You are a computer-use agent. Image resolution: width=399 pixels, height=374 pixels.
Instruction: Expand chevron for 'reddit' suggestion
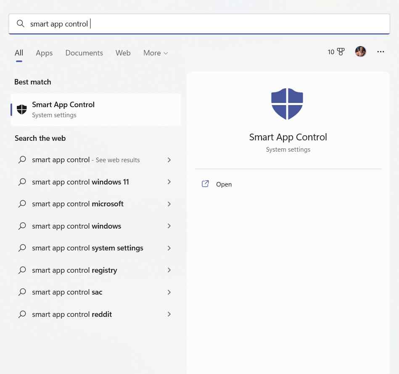pyautogui.click(x=169, y=314)
